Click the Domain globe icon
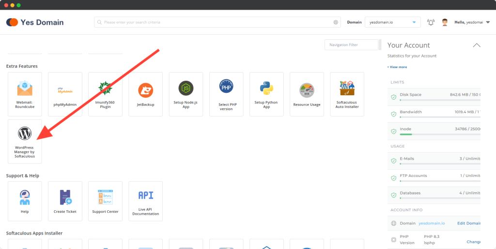 (x=393, y=223)
